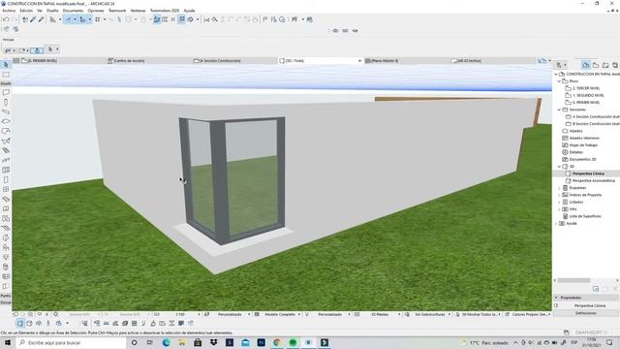Image resolution: width=620 pixels, height=349 pixels.
Task: Collapse the Pisos folder in Navigator
Action: point(559,81)
